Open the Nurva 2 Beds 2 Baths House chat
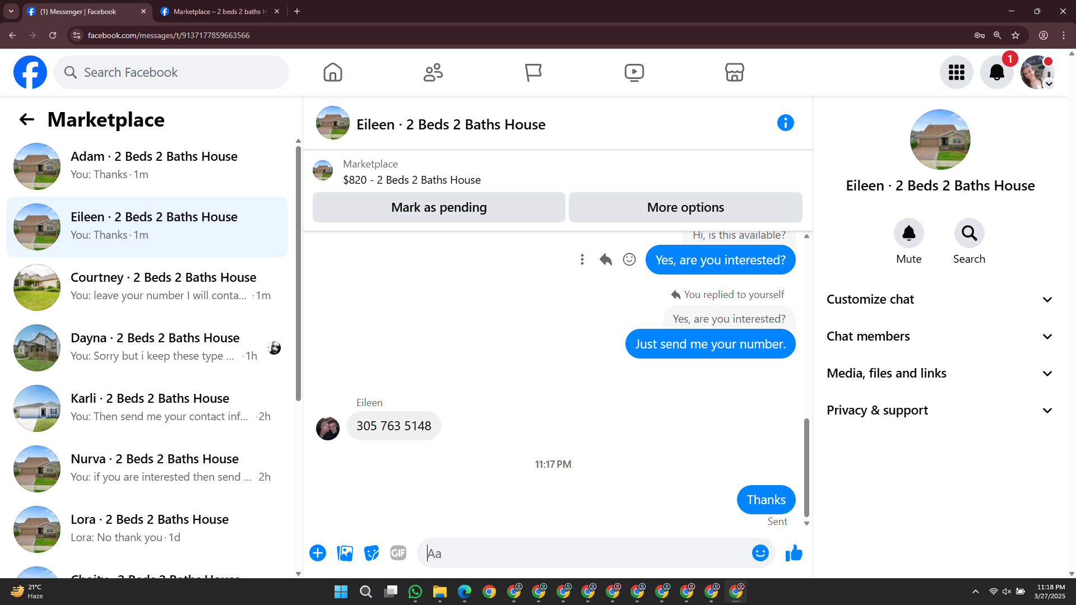 coord(147,468)
